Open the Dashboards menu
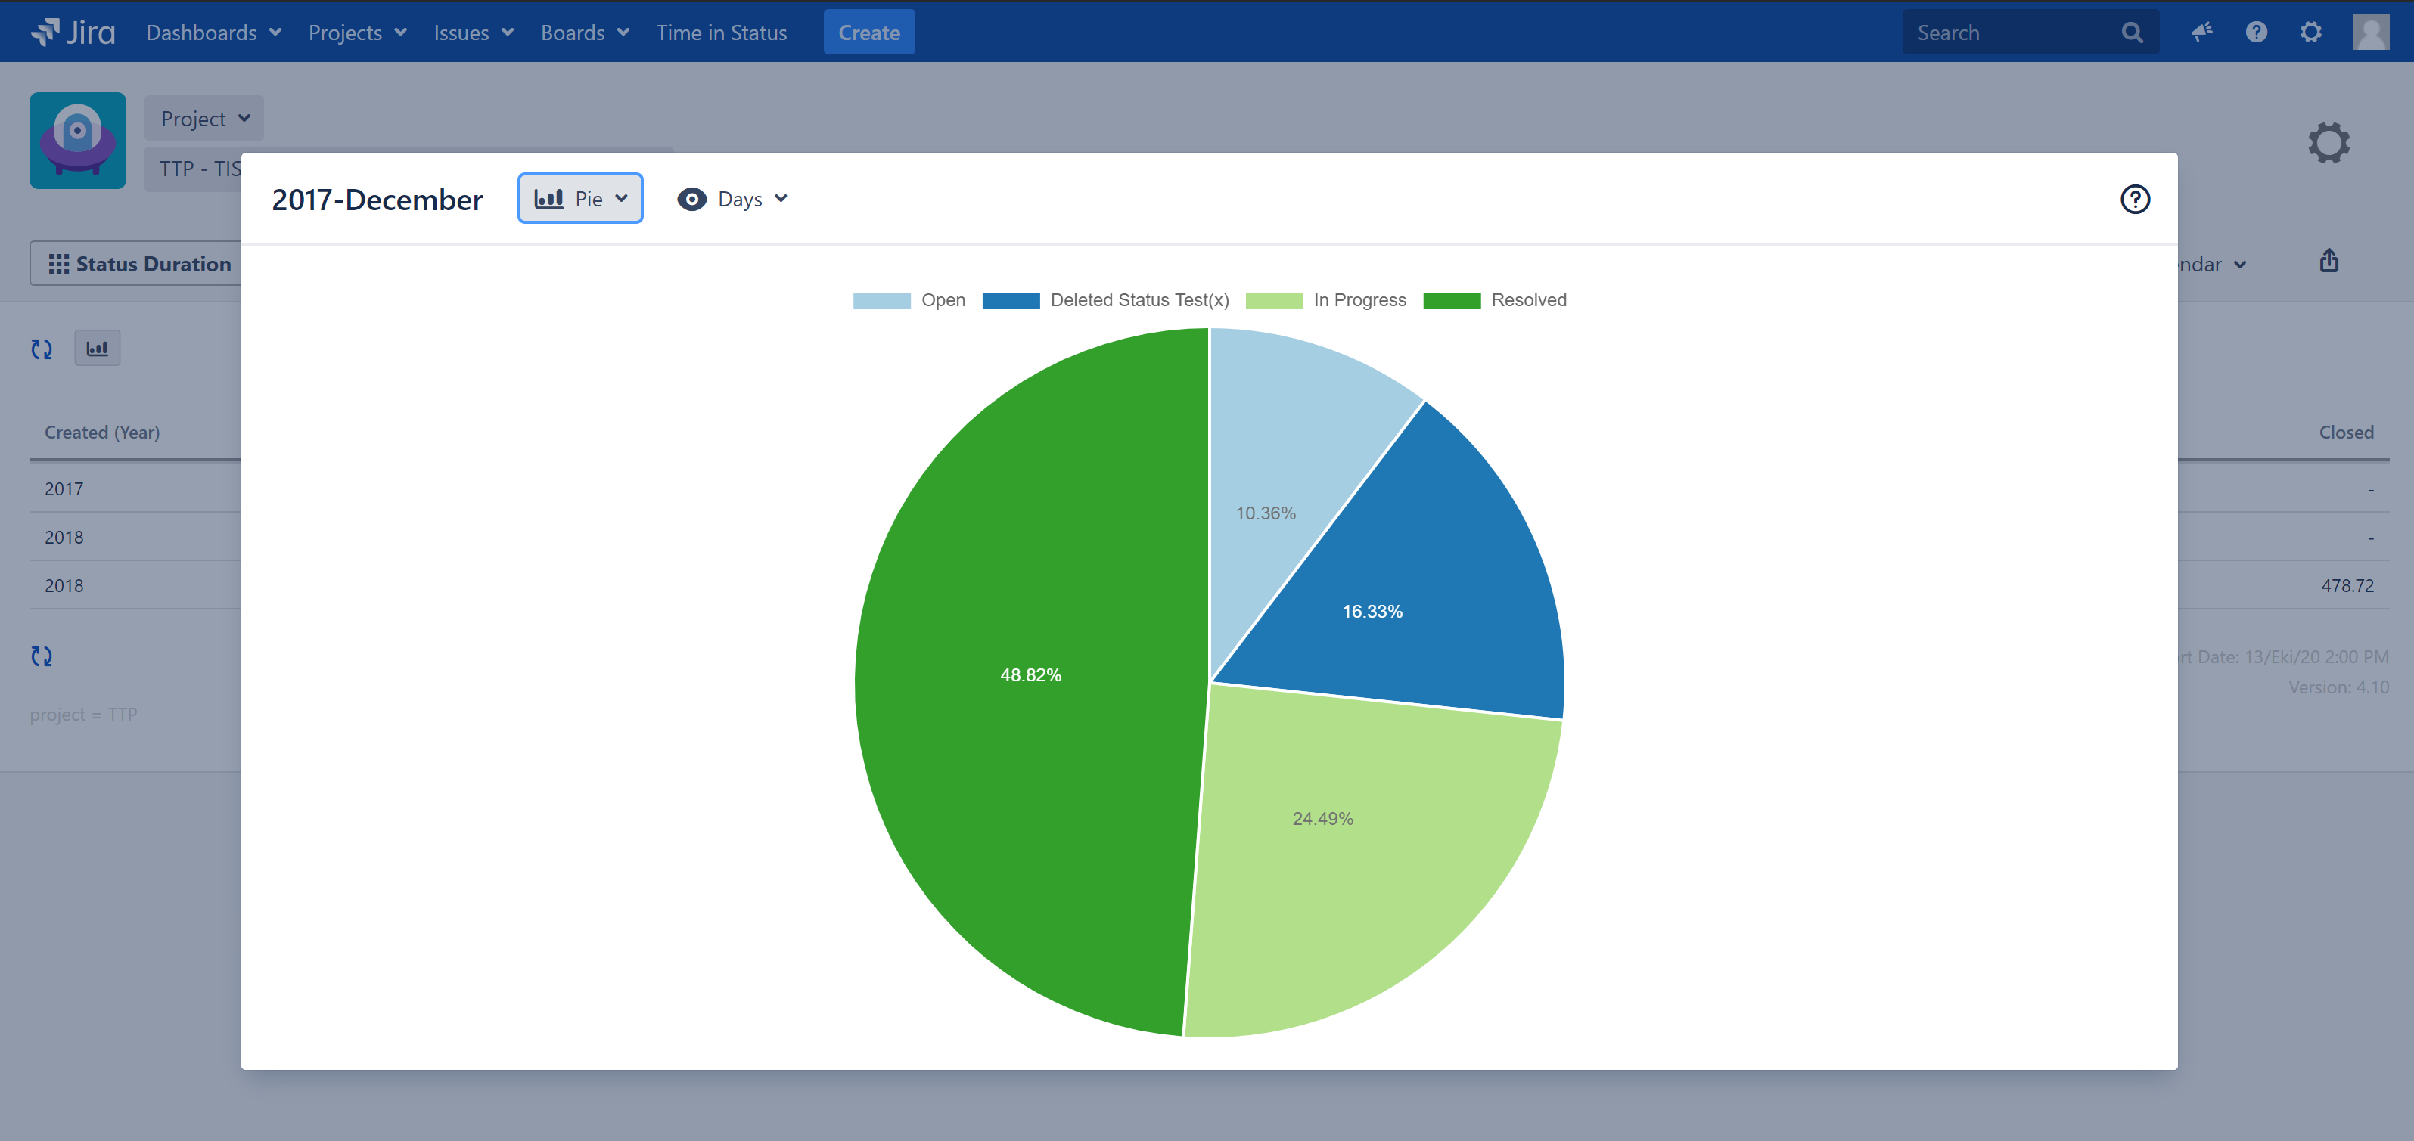 pos(213,33)
